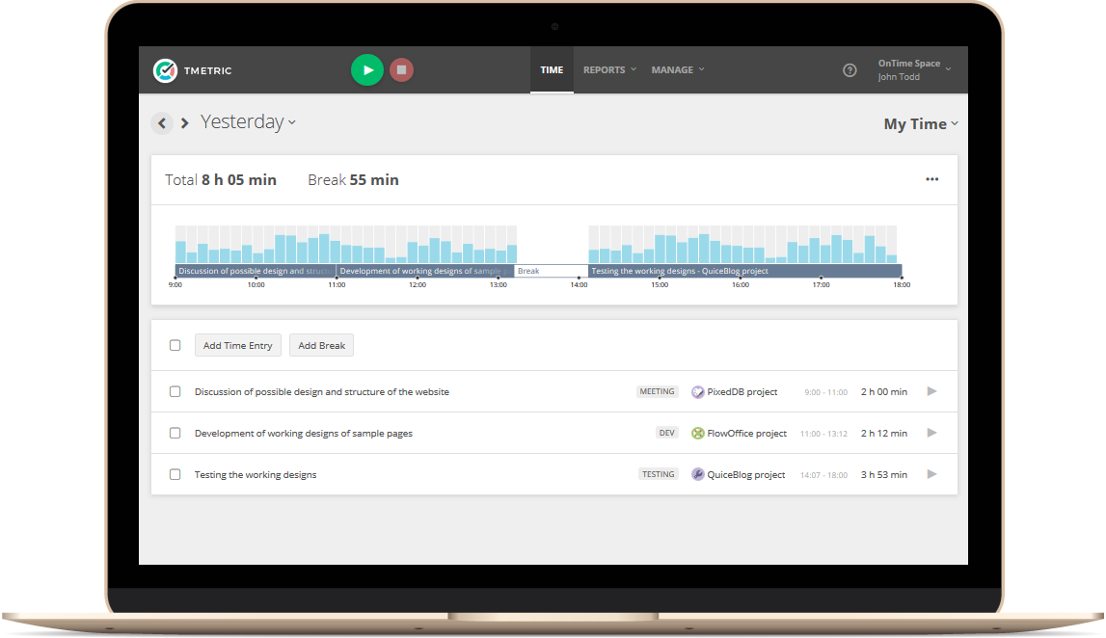Open the PixedDB project link

[742, 392]
